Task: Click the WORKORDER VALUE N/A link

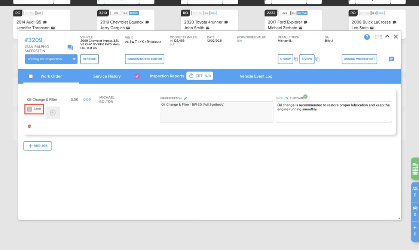Action: [x=239, y=41]
